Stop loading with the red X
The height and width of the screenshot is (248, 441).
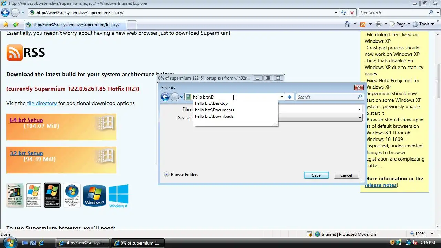click(352, 13)
